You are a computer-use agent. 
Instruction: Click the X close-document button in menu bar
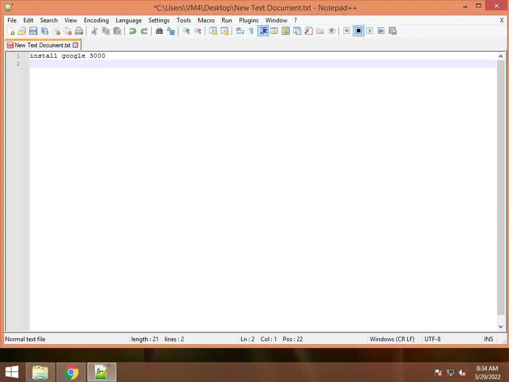502,20
